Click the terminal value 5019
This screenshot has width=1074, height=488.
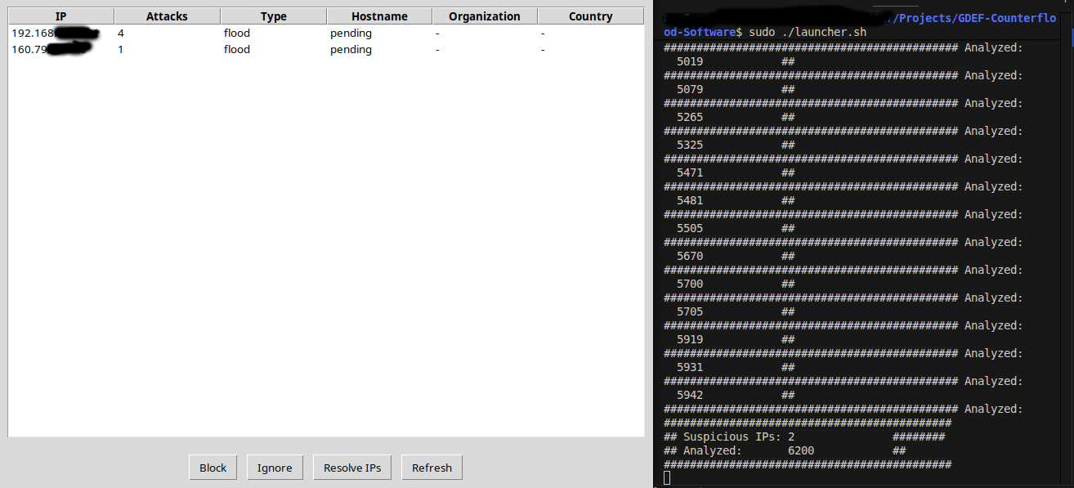690,61
